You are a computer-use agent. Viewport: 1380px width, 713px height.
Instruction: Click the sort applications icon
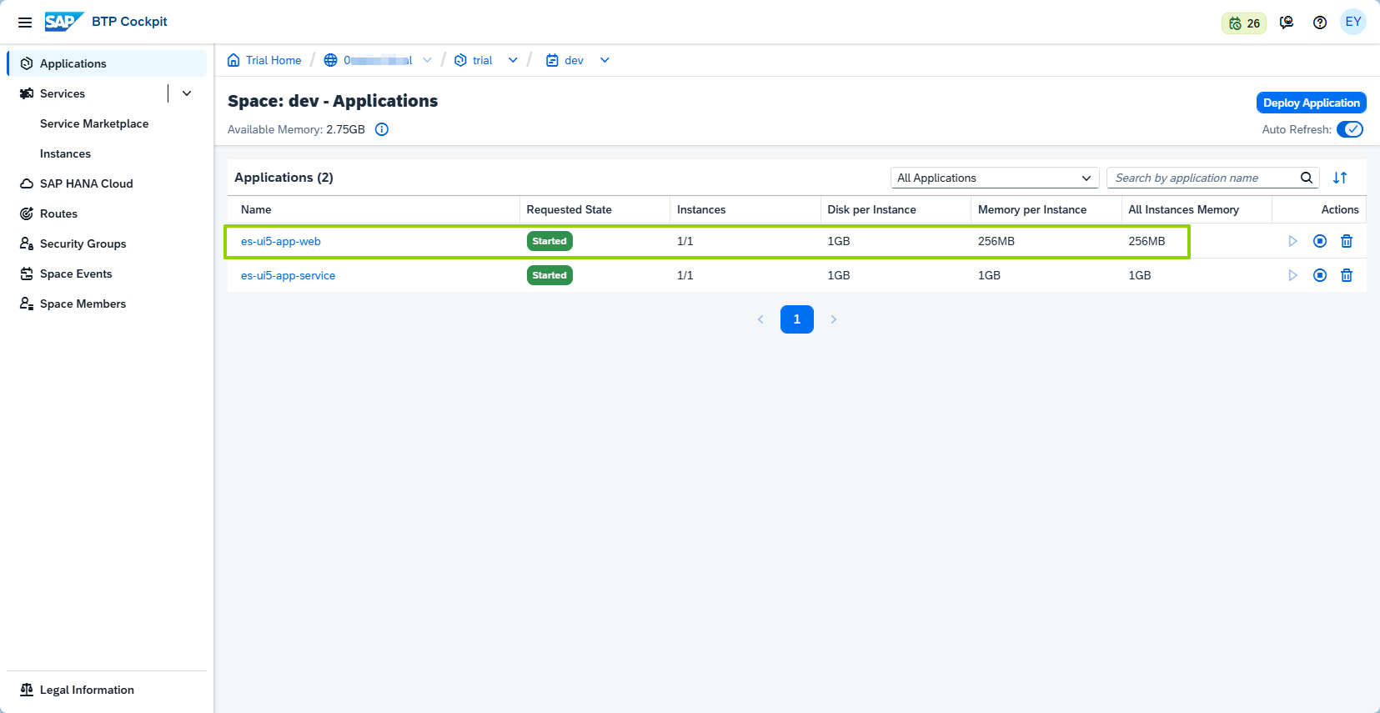click(x=1339, y=178)
